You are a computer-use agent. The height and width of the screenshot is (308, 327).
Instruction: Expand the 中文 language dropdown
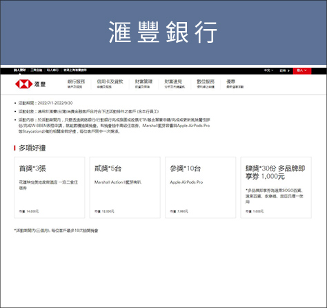(268, 70)
